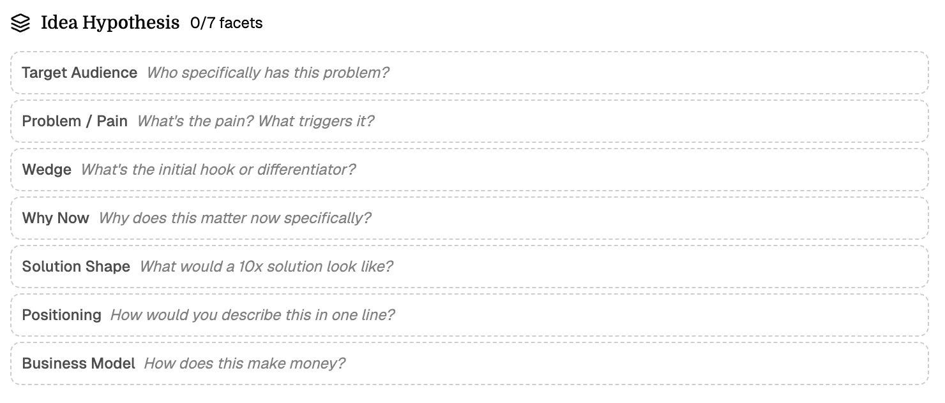Click the Target Audience facet field

coord(472,73)
